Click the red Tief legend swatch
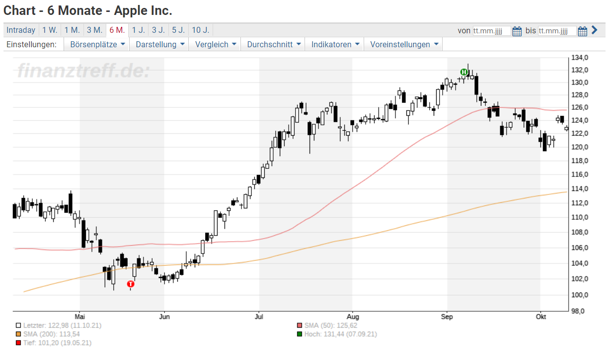 (18, 343)
